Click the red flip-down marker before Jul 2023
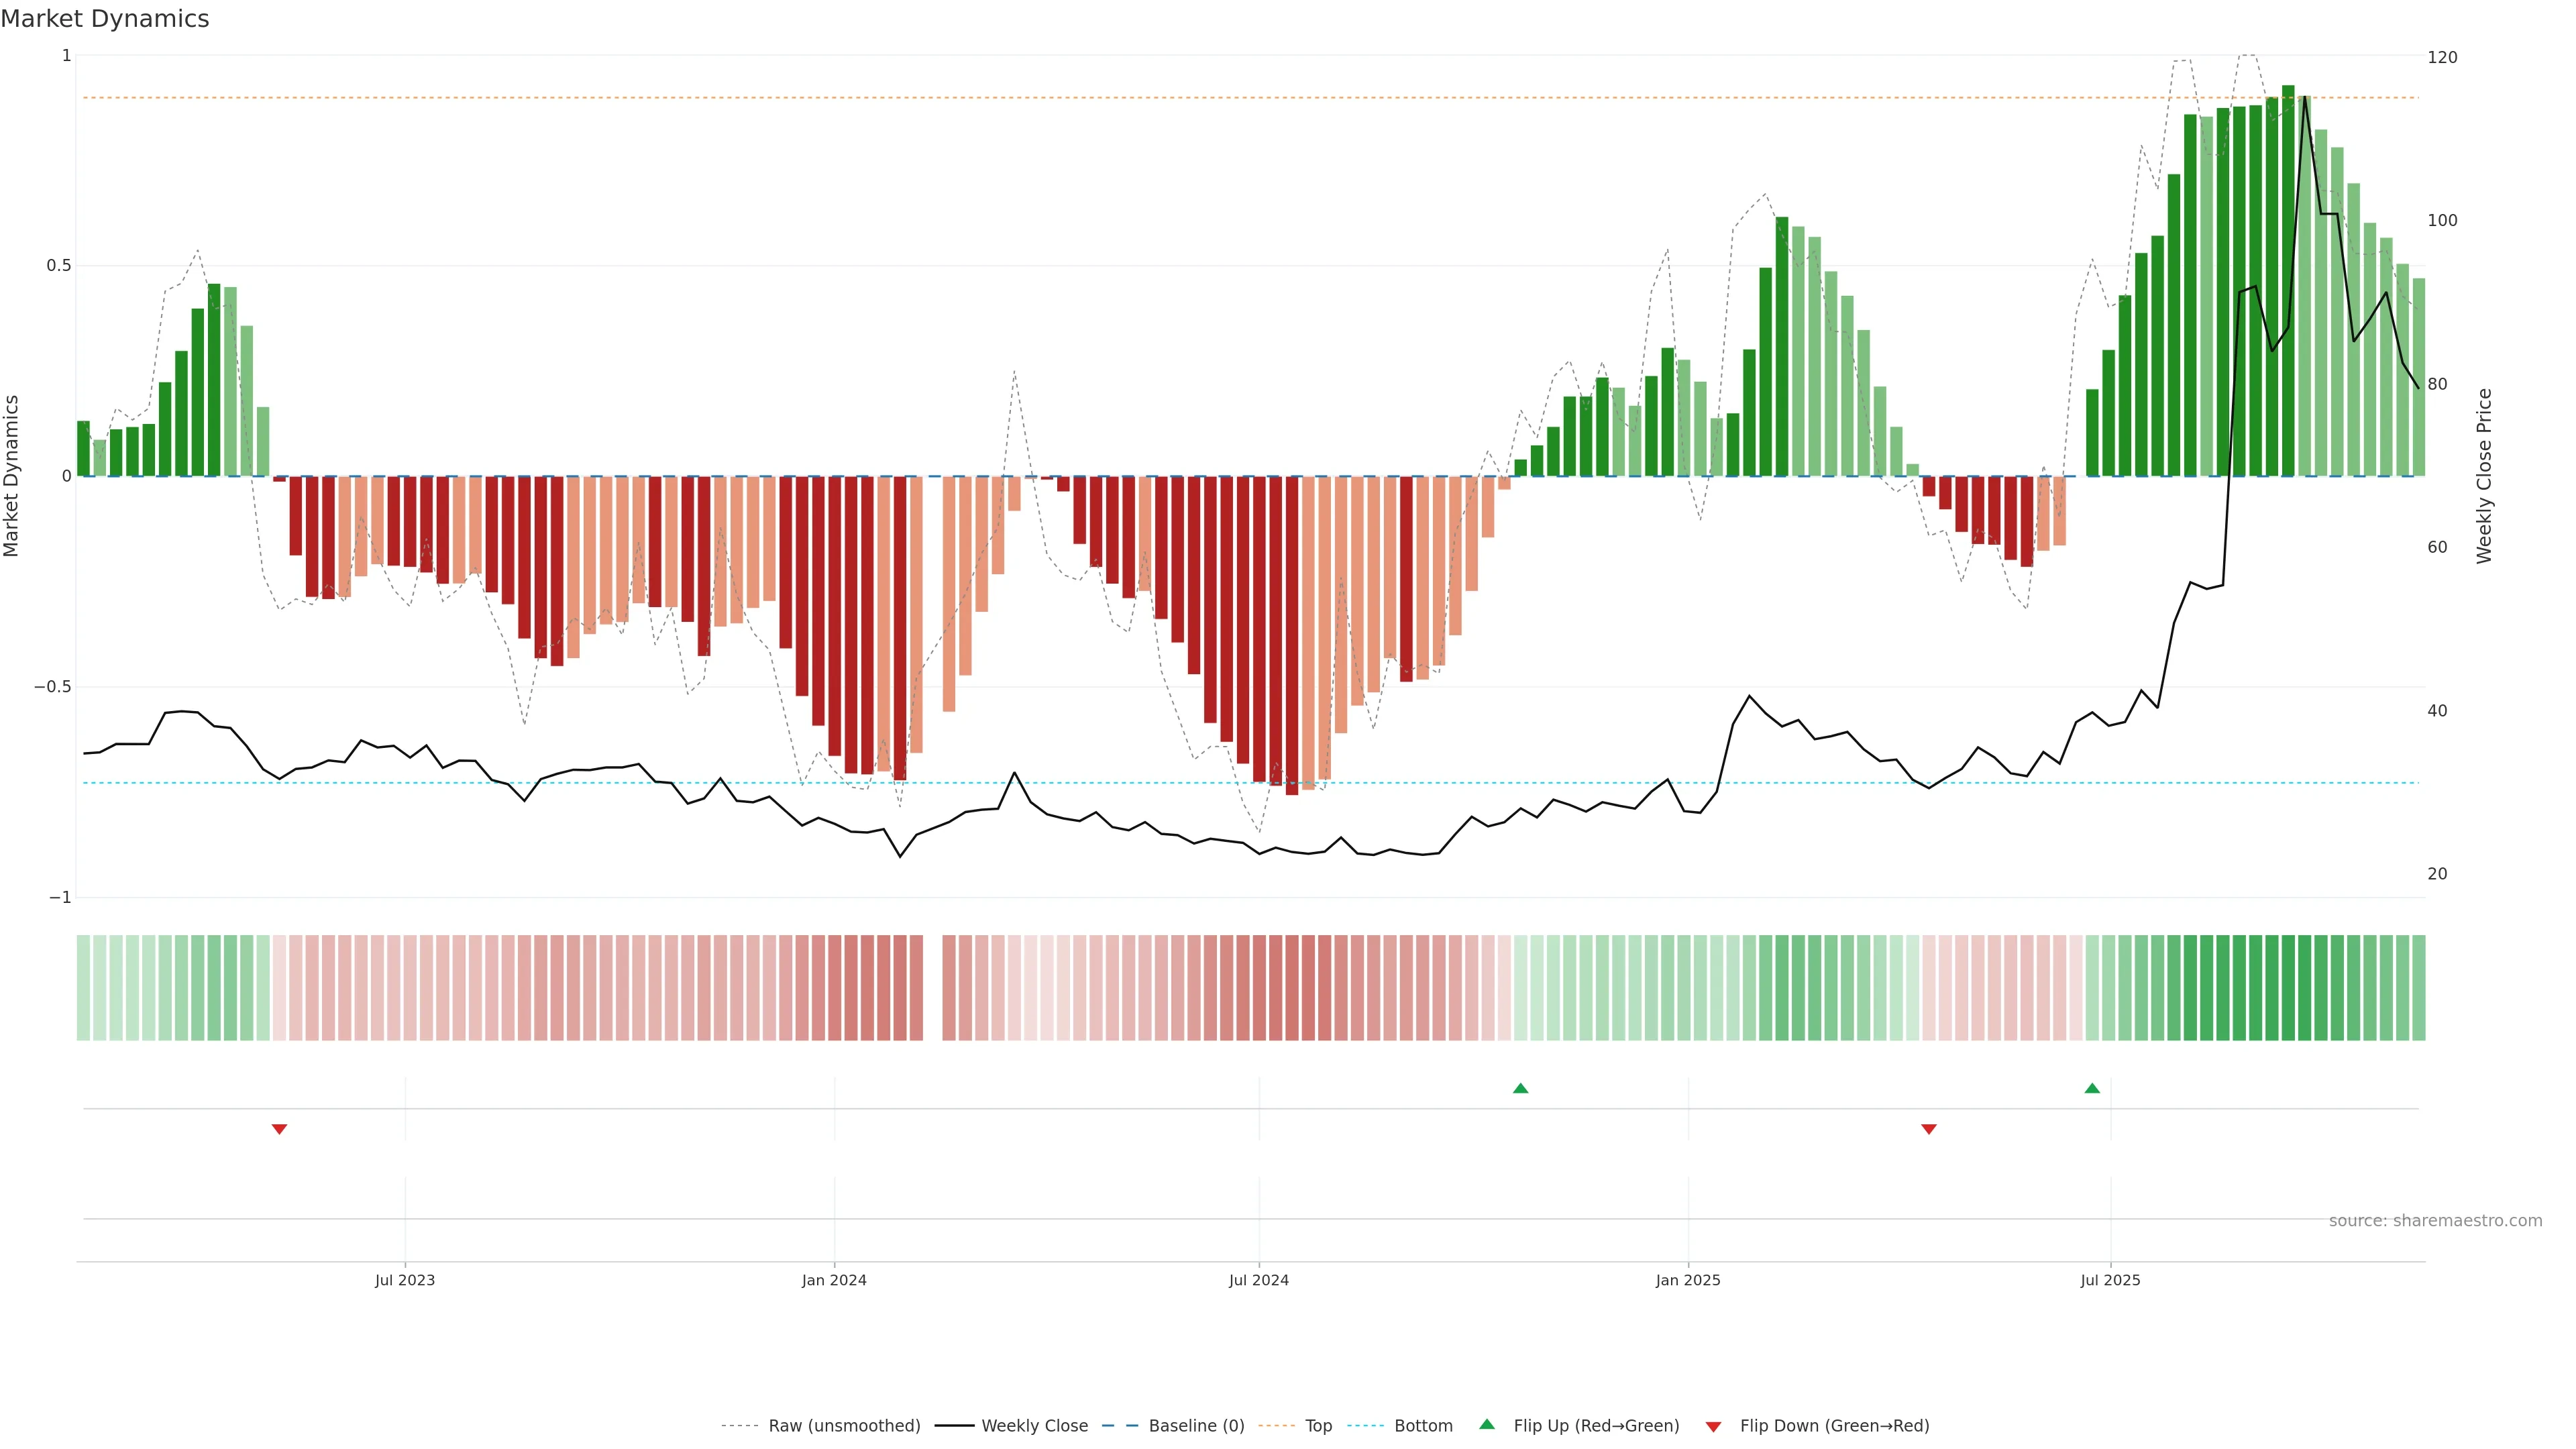This screenshot has height=1449, width=2576. click(x=279, y=1129)
